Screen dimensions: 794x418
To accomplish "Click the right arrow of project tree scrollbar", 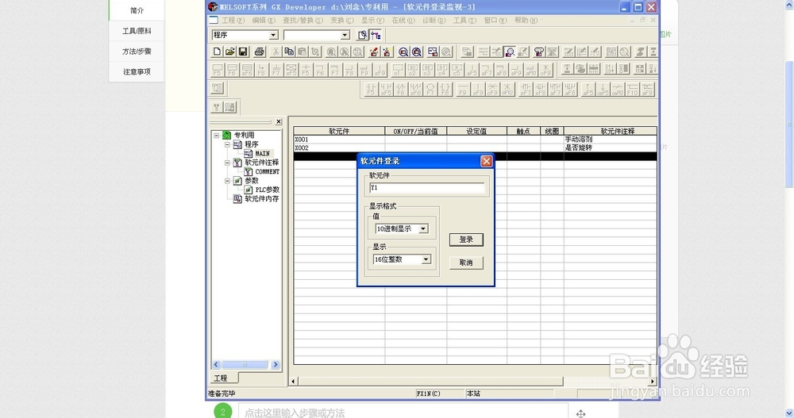I will [276, 365].
